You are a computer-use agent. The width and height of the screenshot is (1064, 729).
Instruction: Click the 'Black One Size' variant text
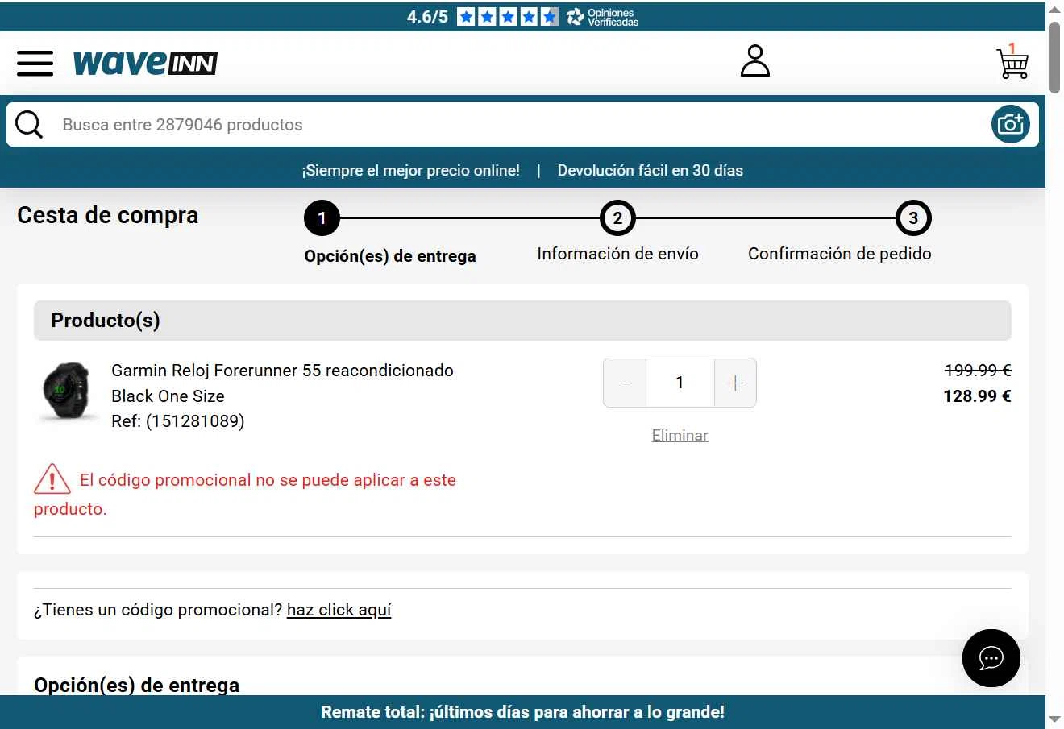click(168, 396)
